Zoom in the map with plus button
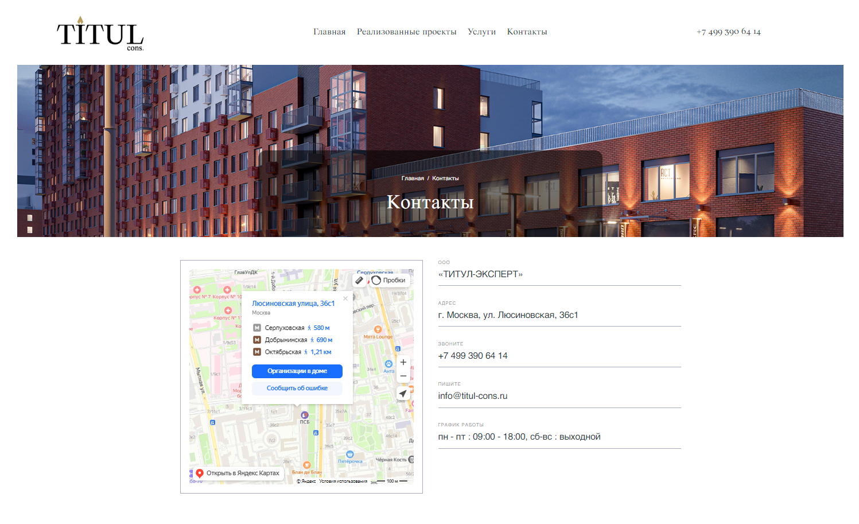This screenshot has height=524, width=859. pyautogui.click(x=403, y=362)
